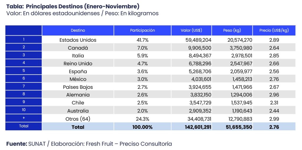Viewport: 302px width, 150px height.
Task: Select the Valor (US$) column header
Action: click(x=191, y=30)
